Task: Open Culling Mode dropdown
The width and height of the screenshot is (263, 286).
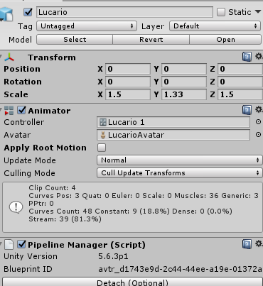Action: point(179,173)
